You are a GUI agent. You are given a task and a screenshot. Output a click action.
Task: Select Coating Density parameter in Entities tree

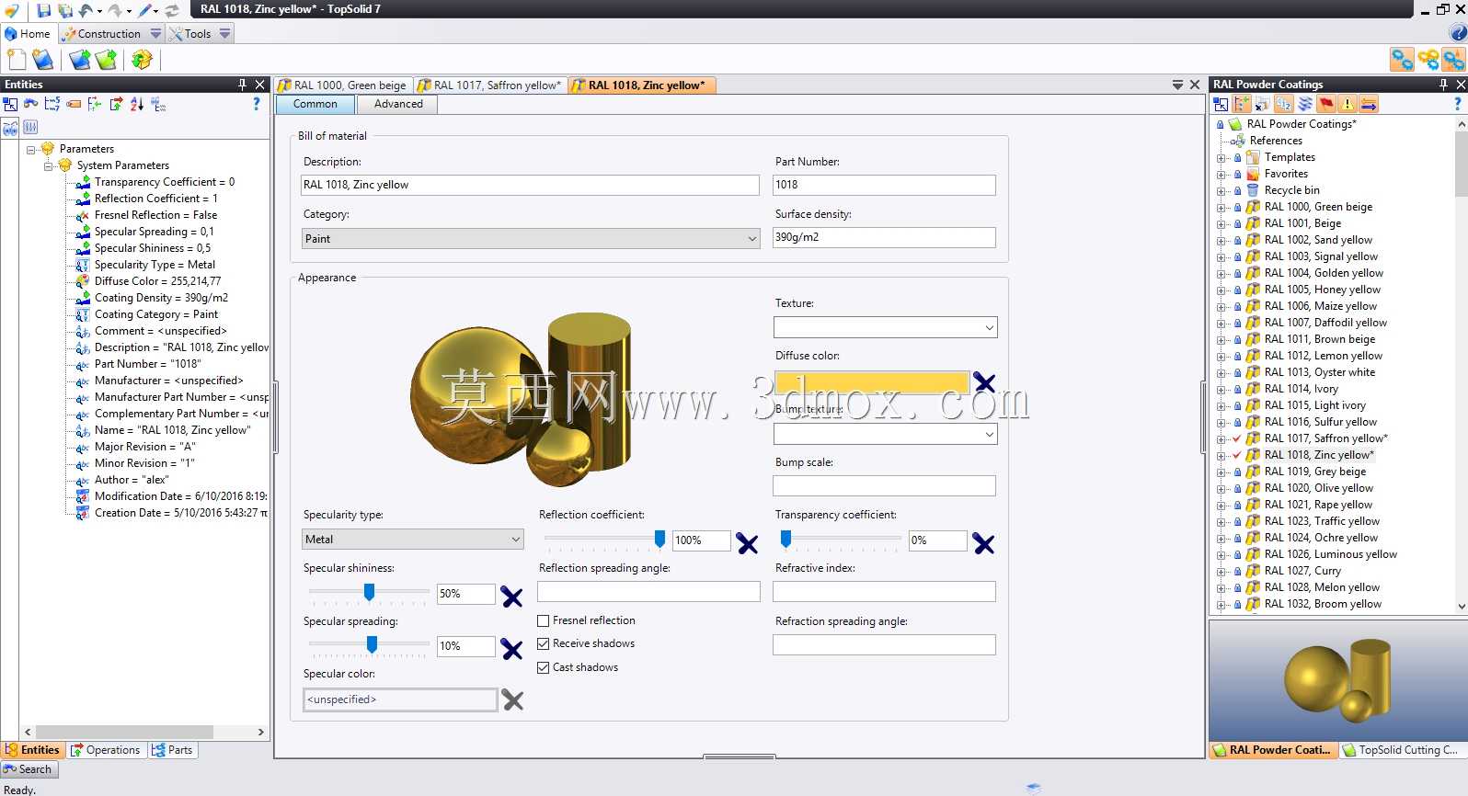(161, 298)
